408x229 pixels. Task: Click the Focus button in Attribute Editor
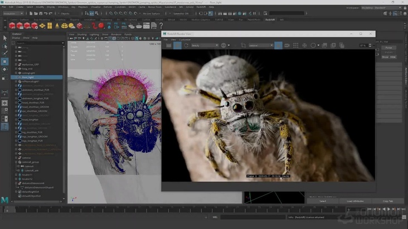[388, 48]
